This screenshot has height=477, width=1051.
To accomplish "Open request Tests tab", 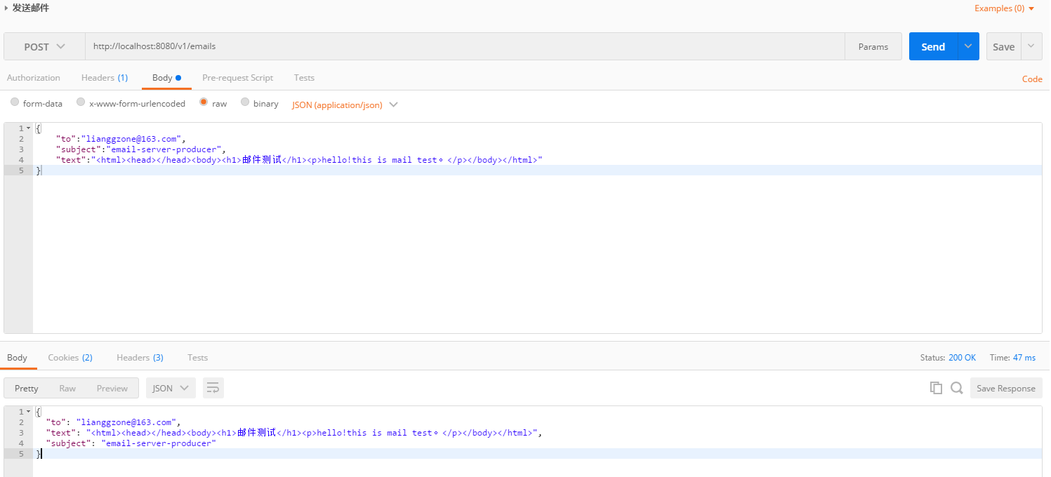I will tap(304, 78).
